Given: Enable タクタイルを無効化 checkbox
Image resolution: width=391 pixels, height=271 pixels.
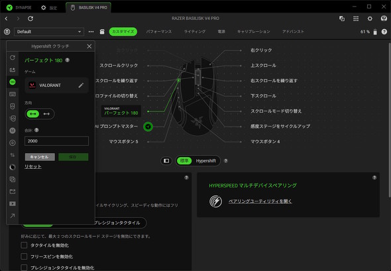Looking at the screenshot, I should 24,245.
